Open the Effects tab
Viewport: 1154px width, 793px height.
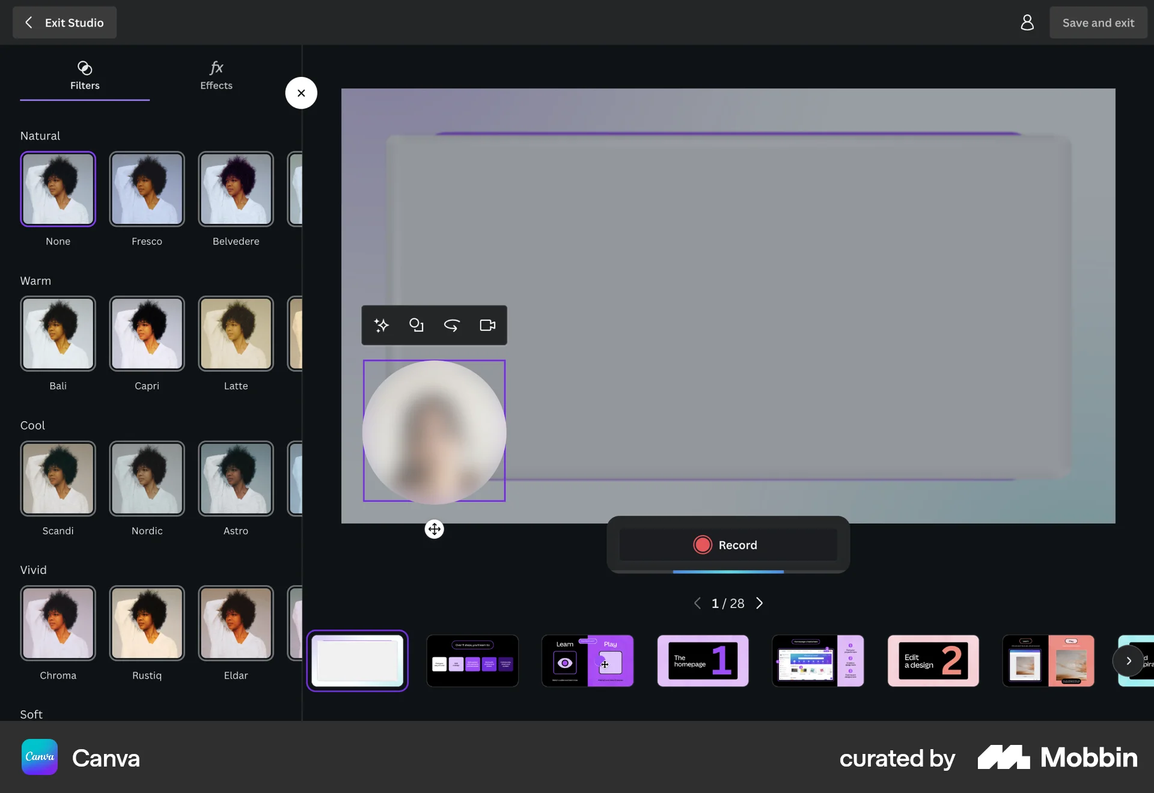[216, 76]
